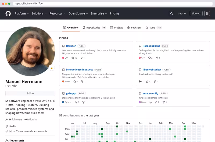The height and width of the screenshot is (142, 215).
Task: Click the fork count on Harpoon
Action: pyautogui.click(x=83, y=58)
